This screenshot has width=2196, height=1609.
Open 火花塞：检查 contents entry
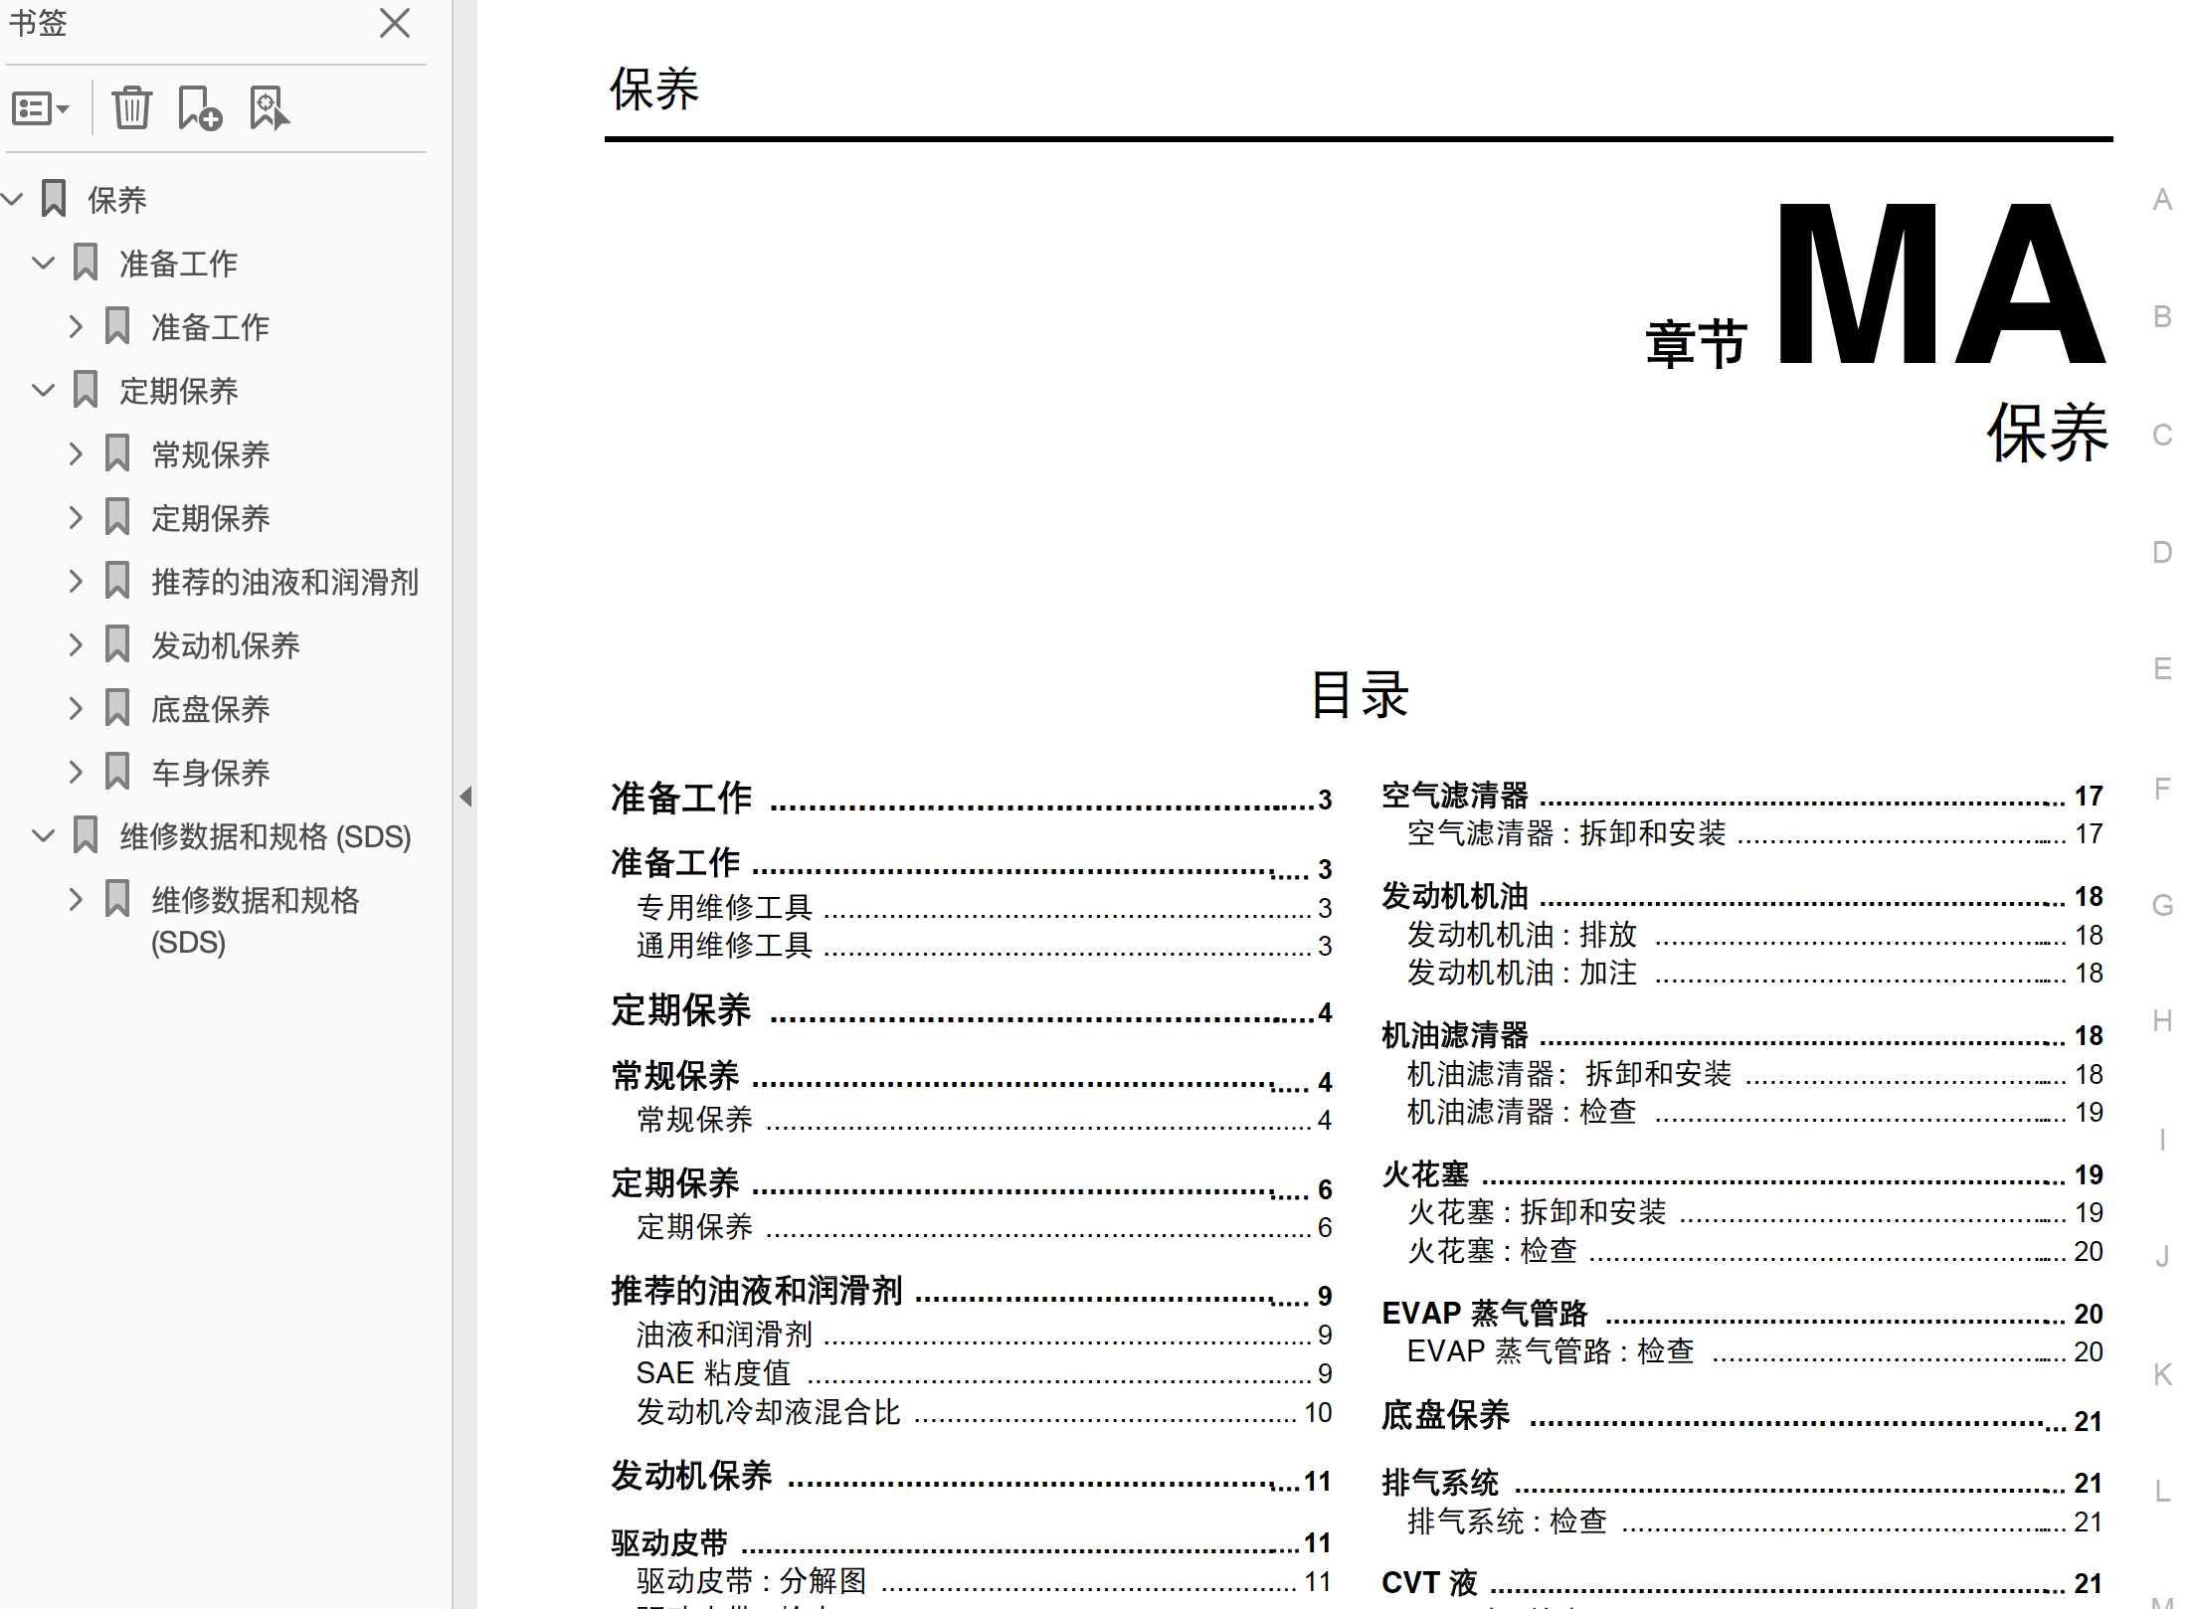1755,1251
